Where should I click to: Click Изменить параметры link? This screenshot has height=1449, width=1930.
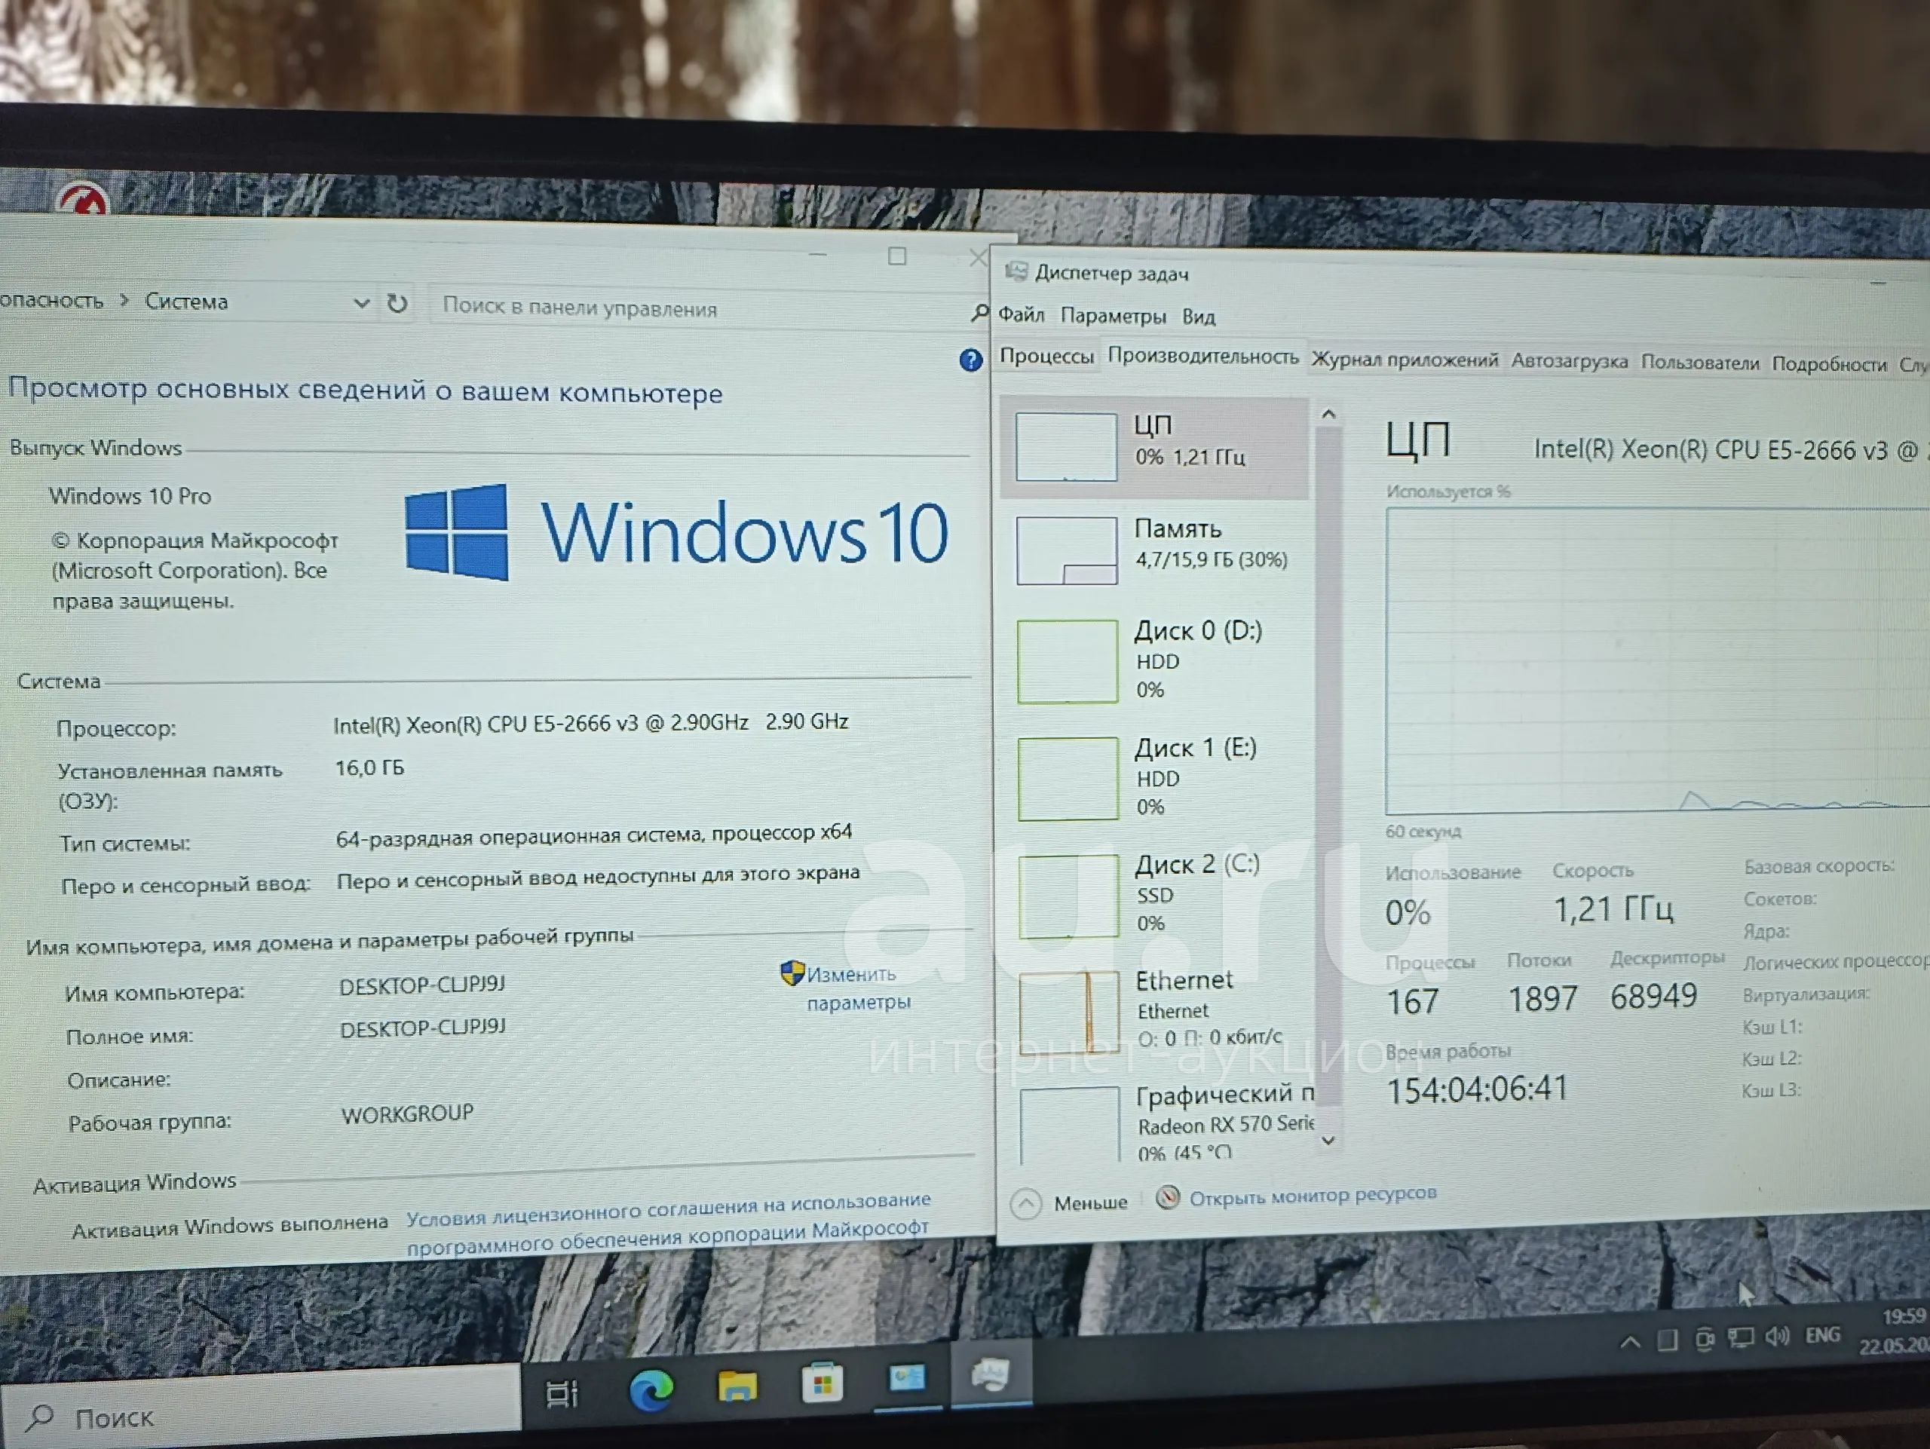pos(859,988)
